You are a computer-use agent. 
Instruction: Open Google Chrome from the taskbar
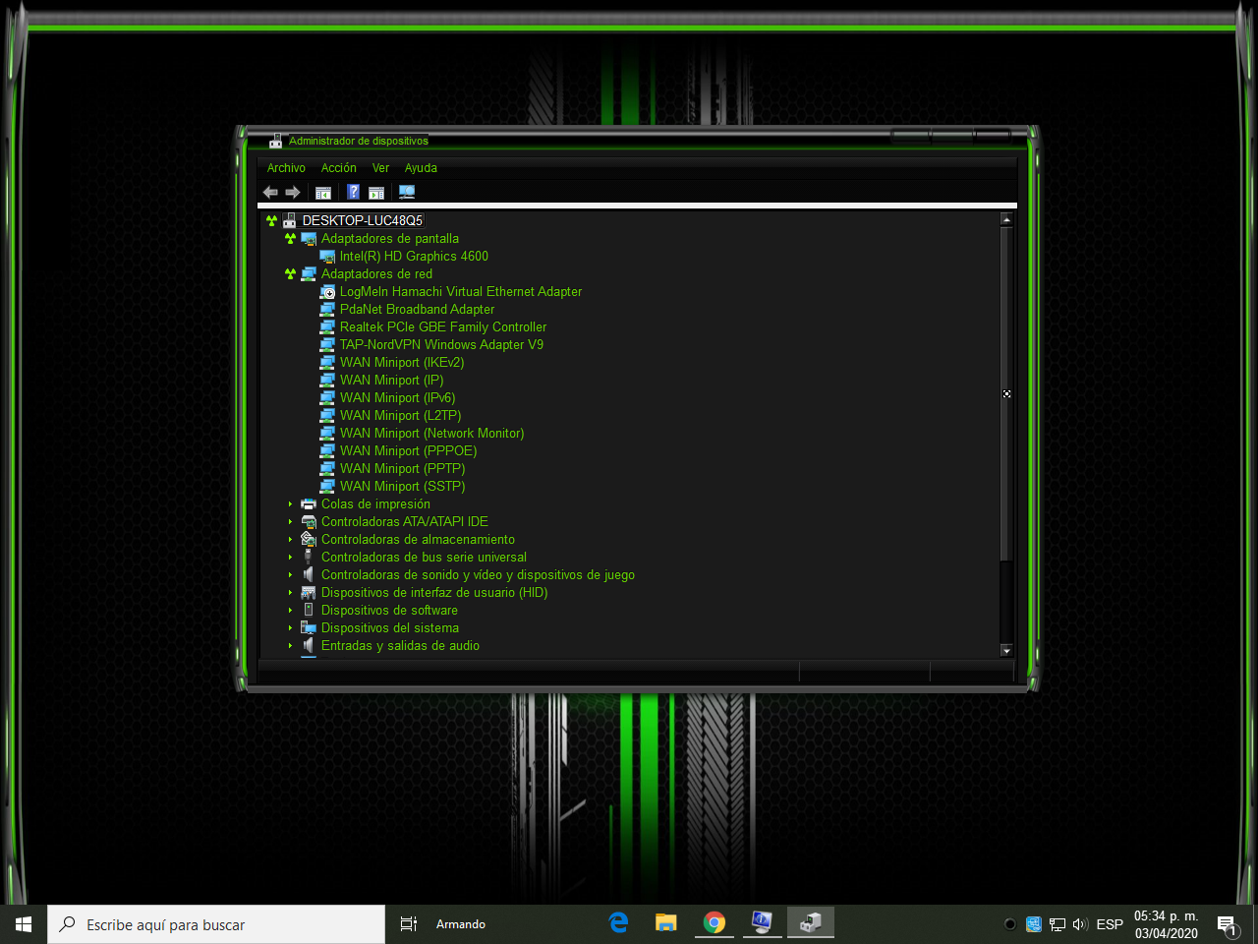point(715,922)
